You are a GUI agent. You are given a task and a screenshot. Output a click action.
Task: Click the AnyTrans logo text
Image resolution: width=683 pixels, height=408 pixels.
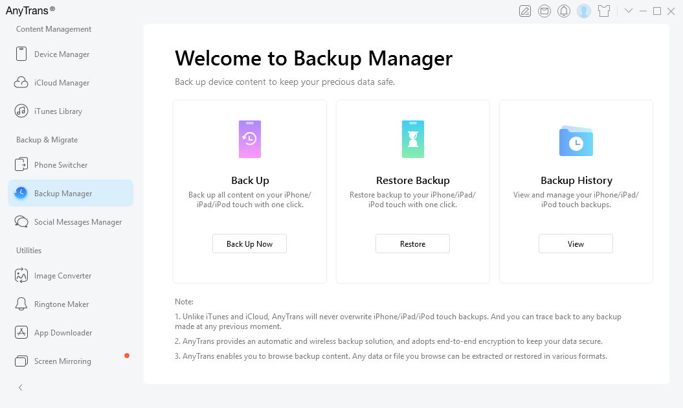[x=30, y=10]
